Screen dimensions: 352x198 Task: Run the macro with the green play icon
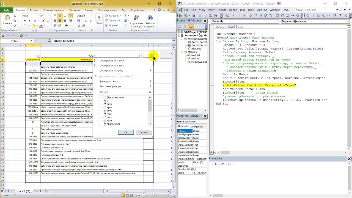click(234, 16)
